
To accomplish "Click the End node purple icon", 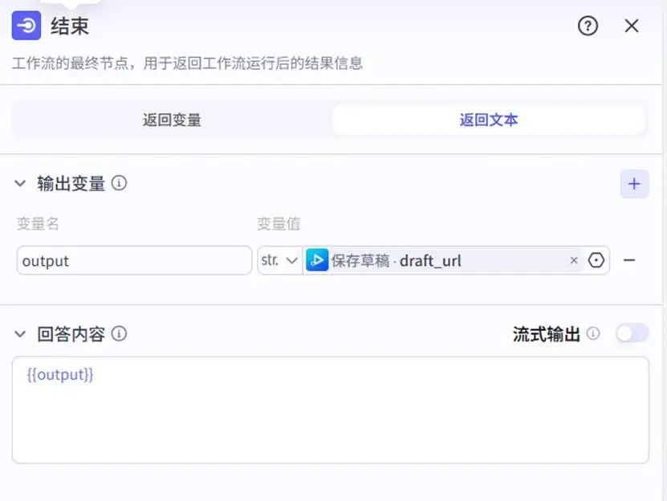I will tap(26, 26).
